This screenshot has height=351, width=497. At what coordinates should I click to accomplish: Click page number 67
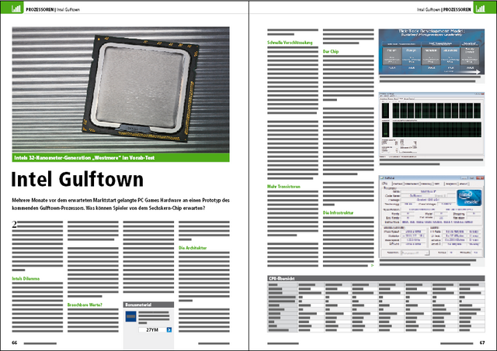[x=482, y=342]
